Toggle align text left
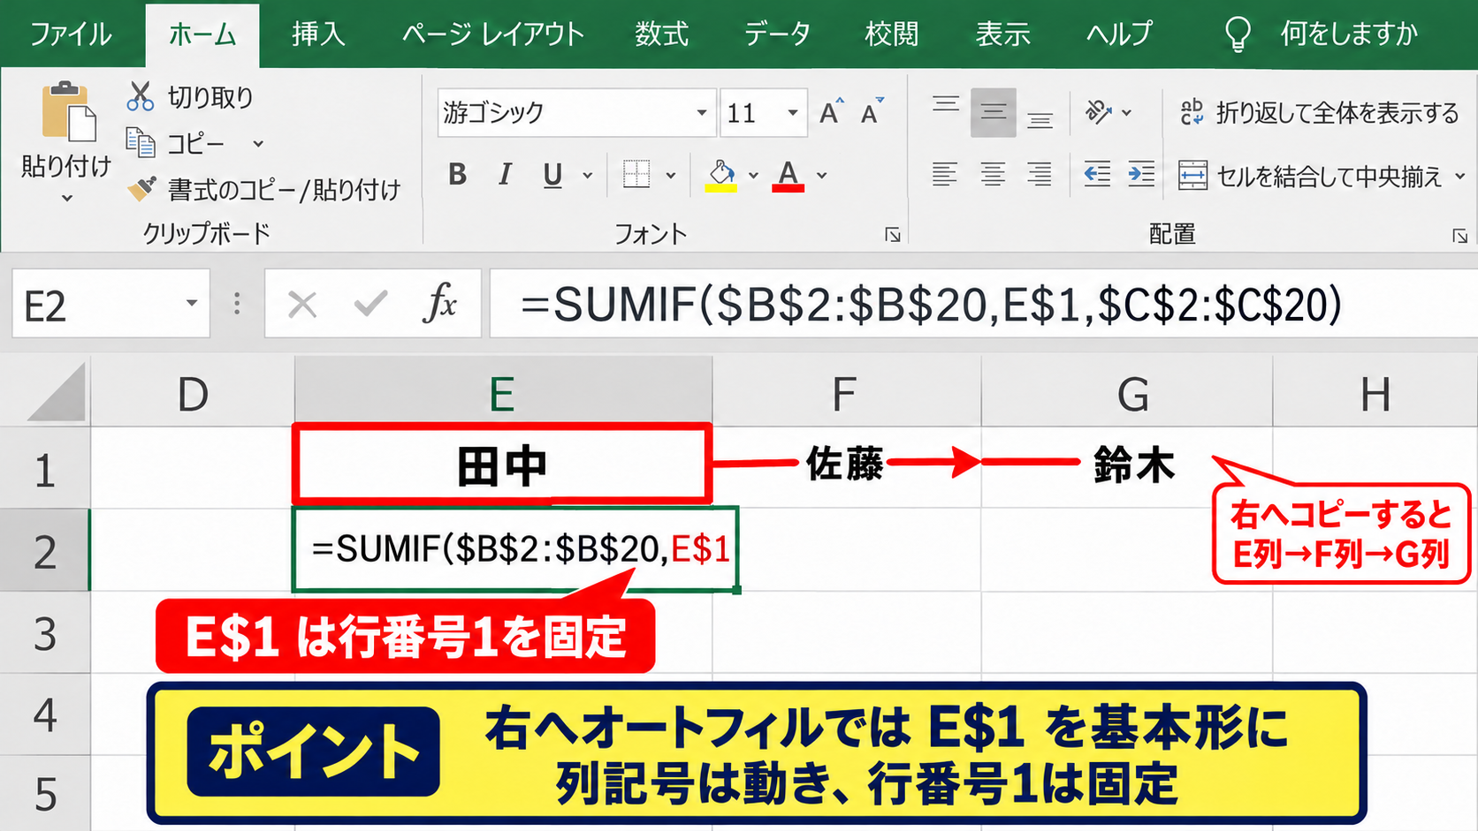 pyautogui.click(x=944, y=174)
